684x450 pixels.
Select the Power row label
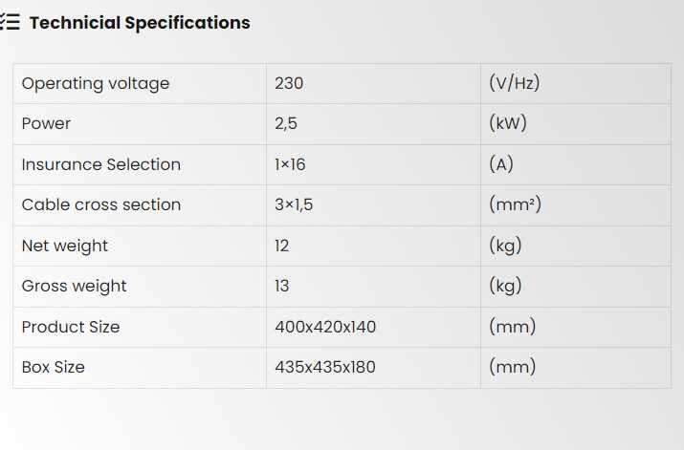[x=46, y=124]
